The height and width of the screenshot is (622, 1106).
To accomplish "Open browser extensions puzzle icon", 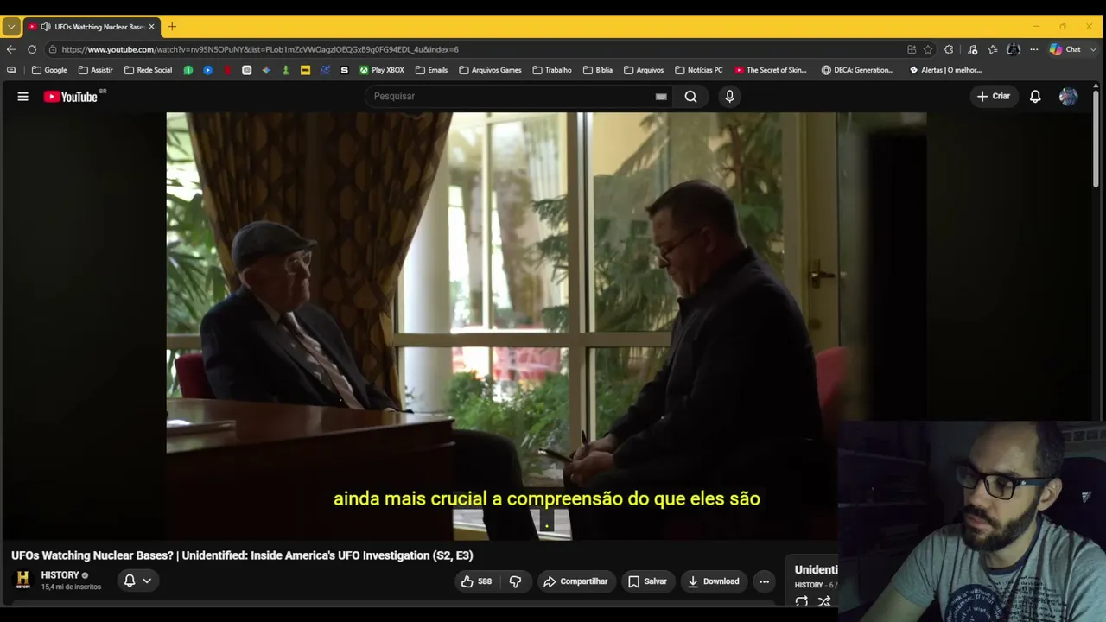I will click(x=949, y=49).
